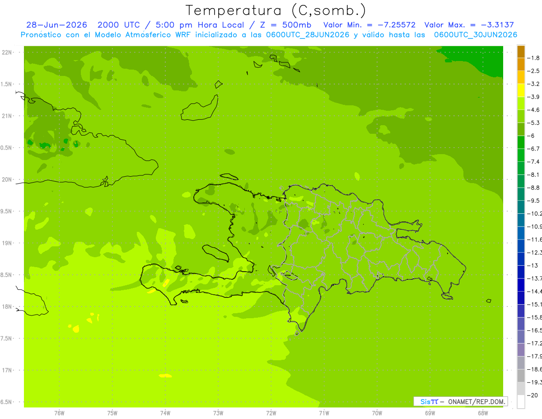
Task: Pick the blue swatch between -11.6 and -12.3
Action: pos(521,246)
